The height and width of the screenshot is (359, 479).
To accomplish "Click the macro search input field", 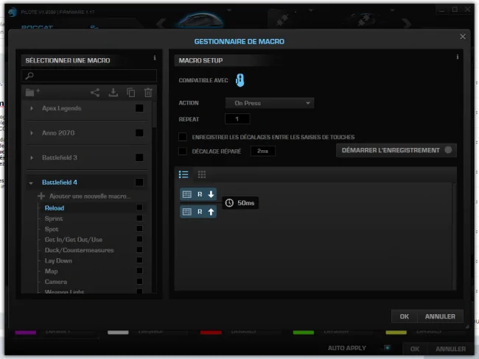I will pyautogui.click(x=89, y=76).
